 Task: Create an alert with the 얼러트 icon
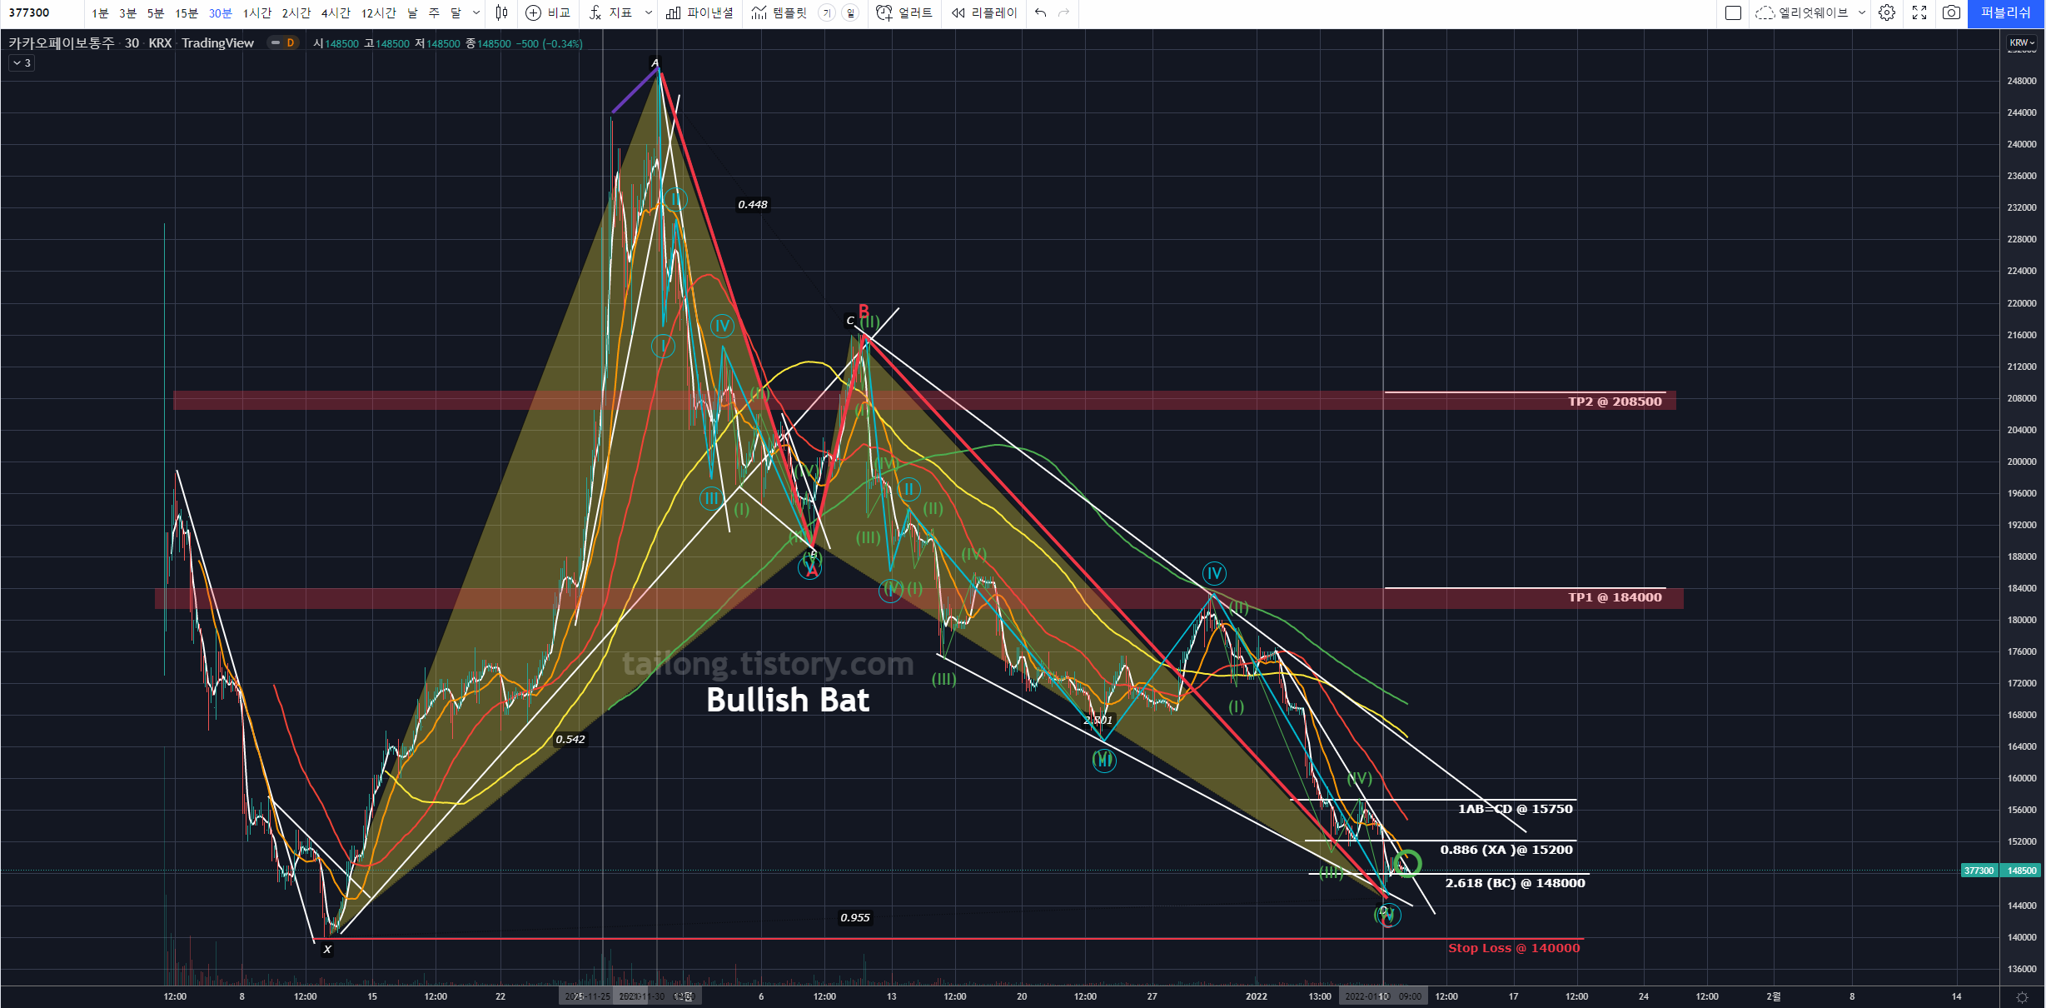pos(884,12)
